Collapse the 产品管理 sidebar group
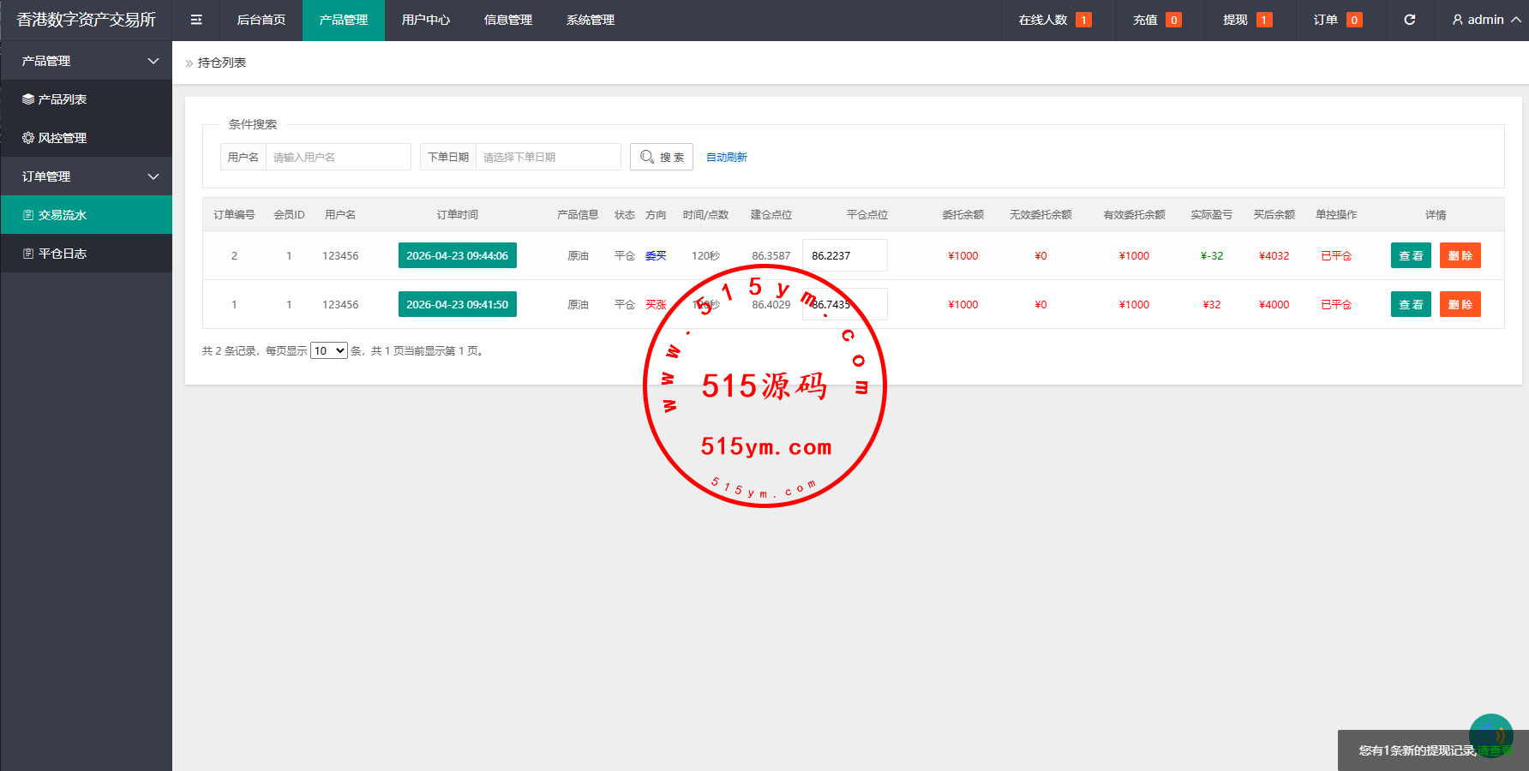 (x=153, y=61)
